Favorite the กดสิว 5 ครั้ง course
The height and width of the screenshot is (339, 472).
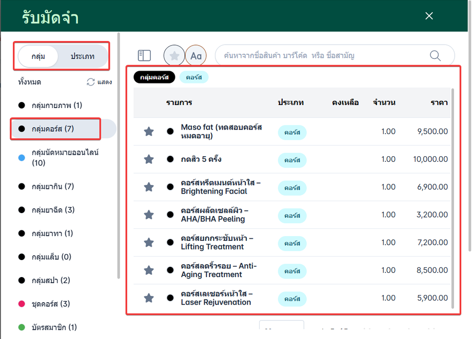pyautogui.click(x=149, y=159)
